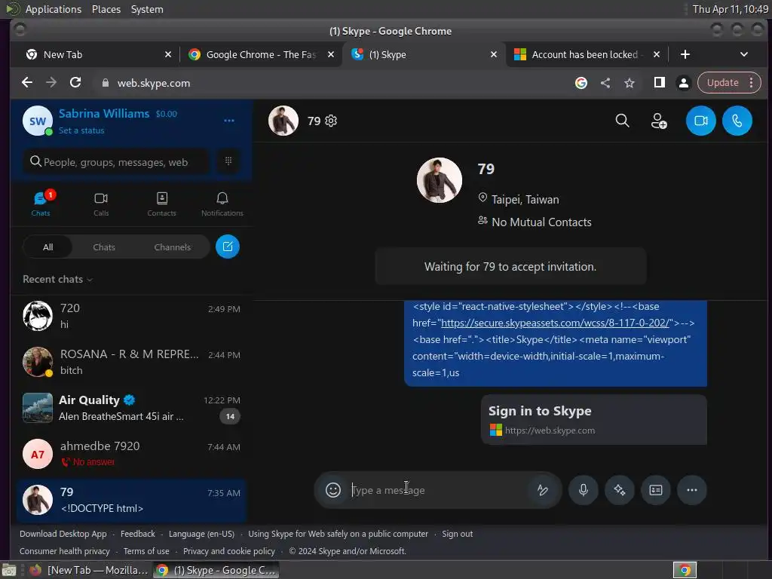The height and width of the screenshot is (579, 772).
Task: Open Chrome profile icon
Action: pos(683,83)
